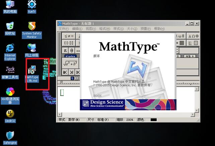Viewport: 215px width, 146px height.
Task: Click the 版本 text on the splash screen
Action: (x=96, y=56)
